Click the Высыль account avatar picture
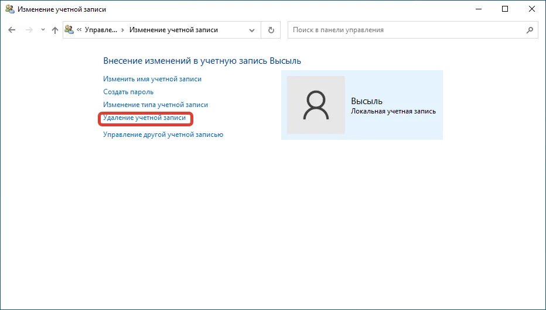 pos(316,105)
